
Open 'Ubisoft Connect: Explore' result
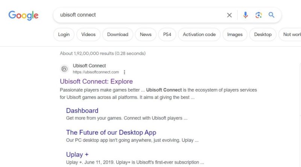[96, 81]
